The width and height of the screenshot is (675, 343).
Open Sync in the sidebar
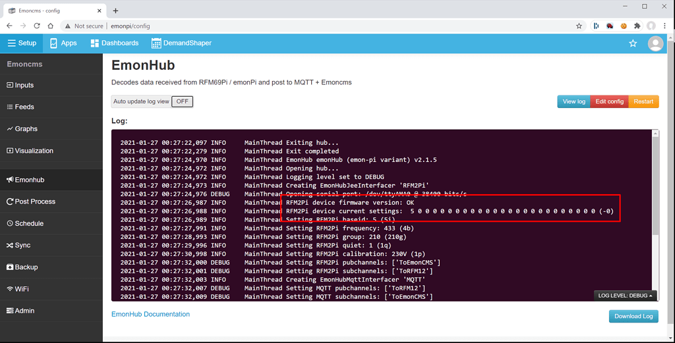(51, 245)
